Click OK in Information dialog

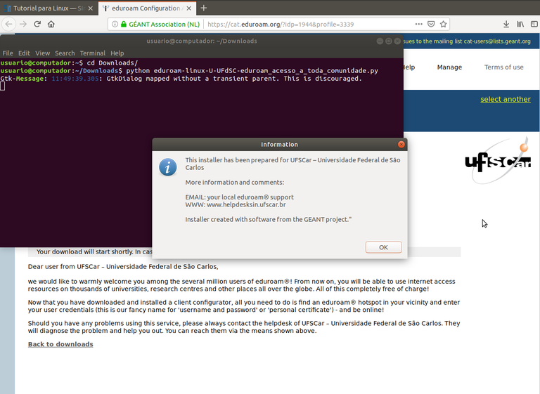[383, 247]
